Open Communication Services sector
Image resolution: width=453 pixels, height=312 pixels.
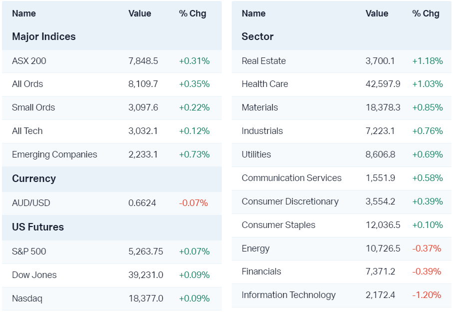tap(292, 178)
